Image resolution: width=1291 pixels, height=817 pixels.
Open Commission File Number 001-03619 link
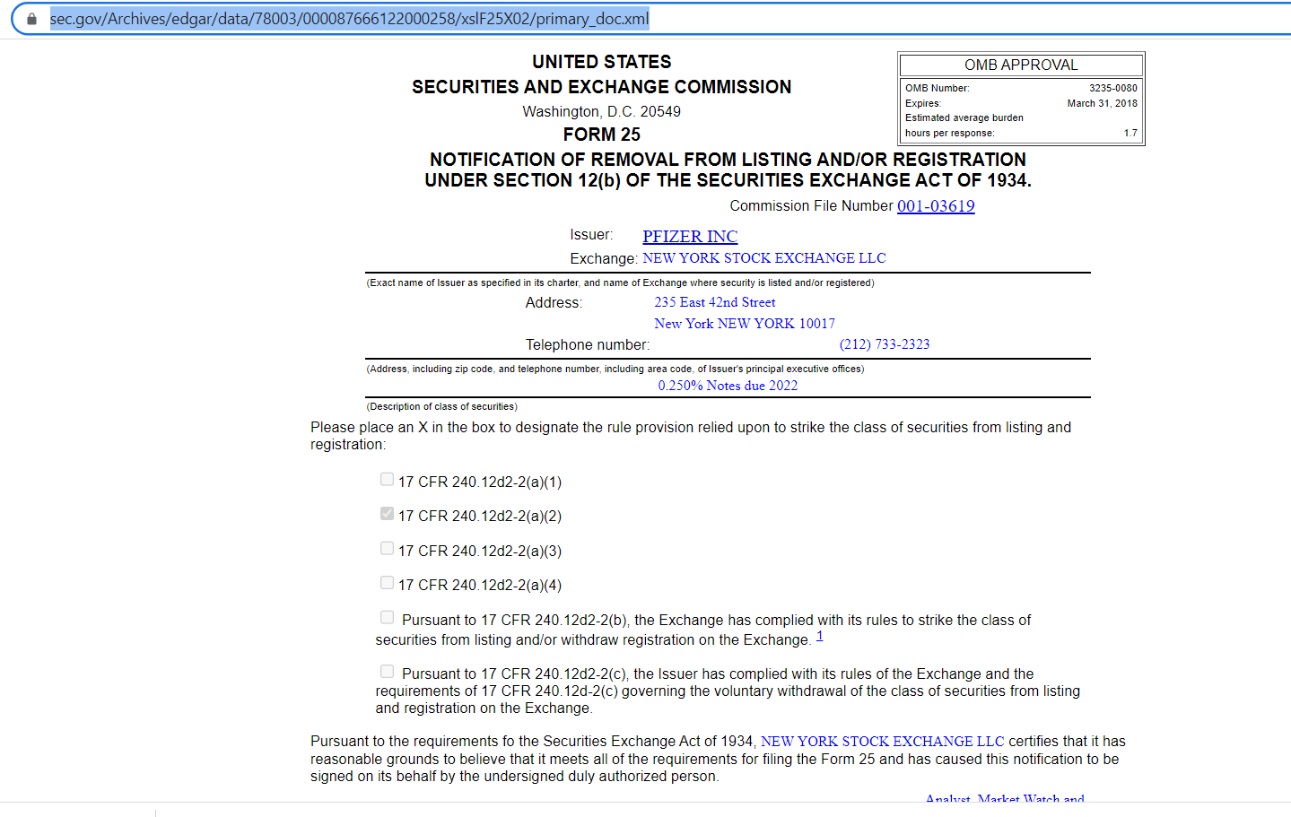coord(936,206)
